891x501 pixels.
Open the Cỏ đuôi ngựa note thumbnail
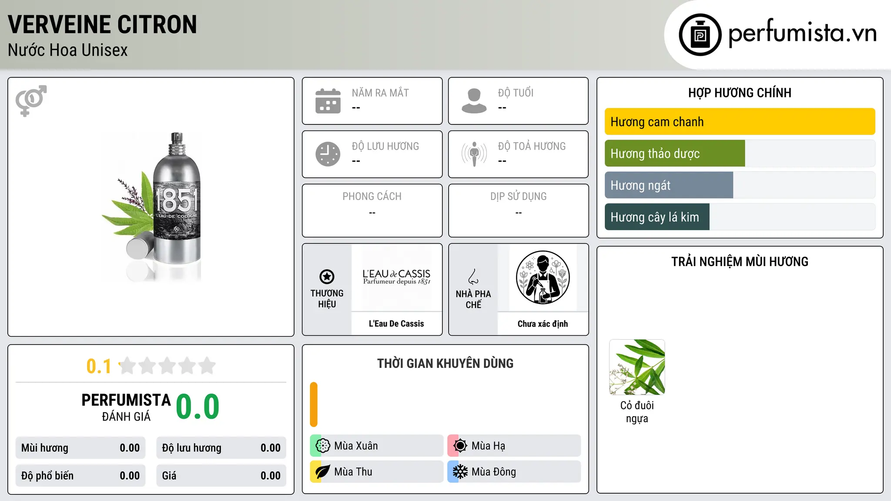coord(637,367)
